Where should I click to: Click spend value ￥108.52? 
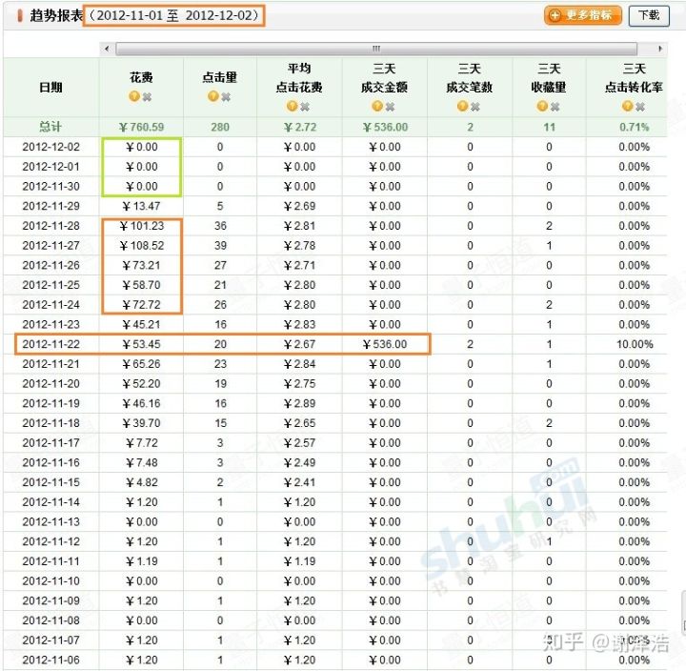click(x=141, y=246)
